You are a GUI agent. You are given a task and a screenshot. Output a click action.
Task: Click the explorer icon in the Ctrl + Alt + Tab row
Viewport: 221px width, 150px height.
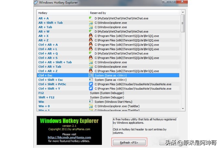coord(91,67)
